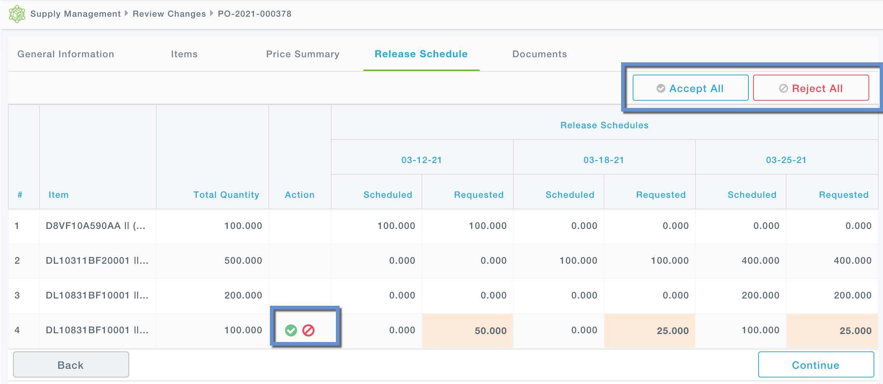
Task: Click Supply Management breadcrumb link
Action: 75,14
